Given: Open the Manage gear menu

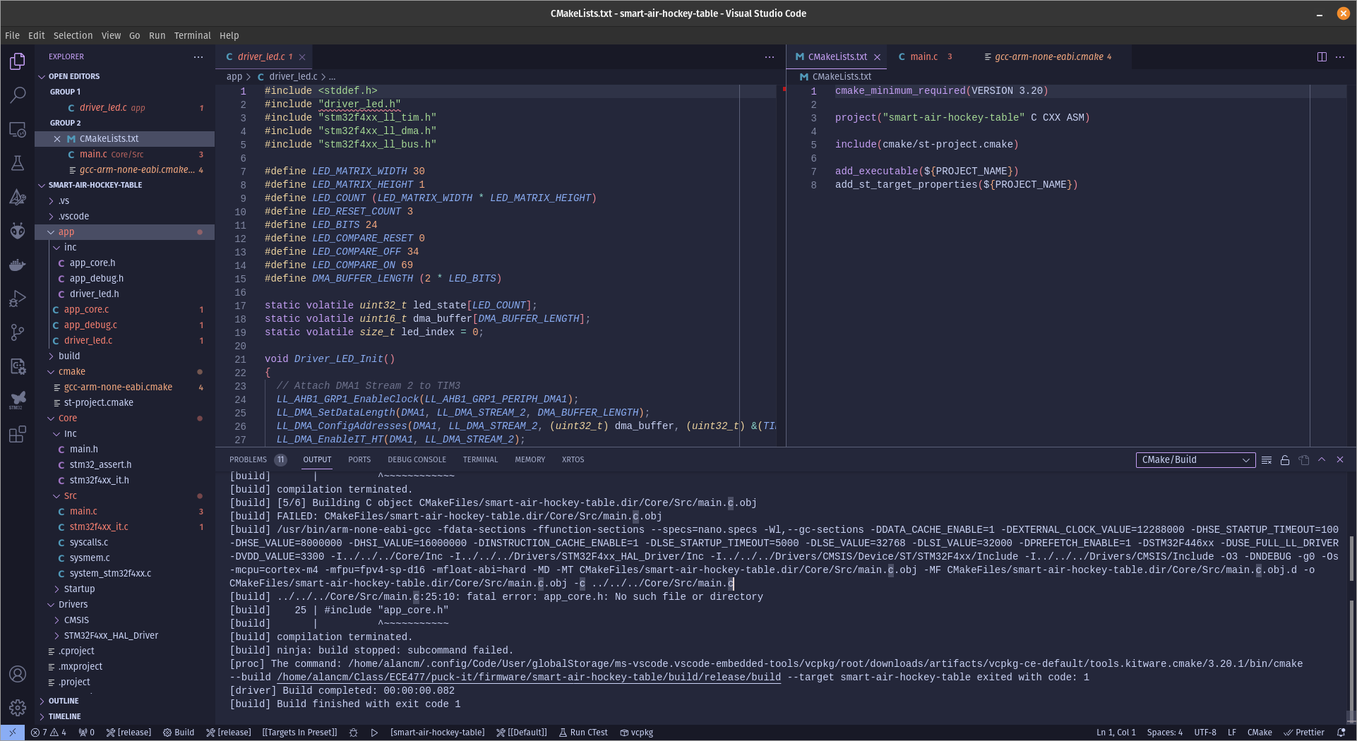Looking at the screenshot, I should [18, 707].
